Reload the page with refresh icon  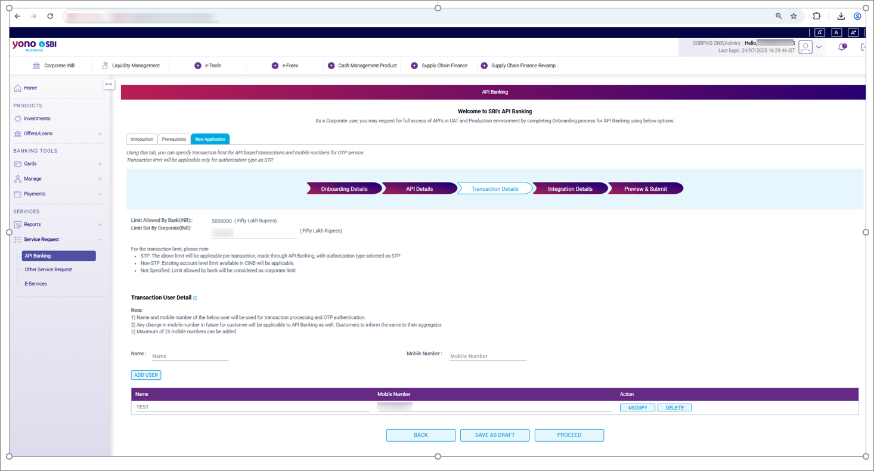[50, 16]
